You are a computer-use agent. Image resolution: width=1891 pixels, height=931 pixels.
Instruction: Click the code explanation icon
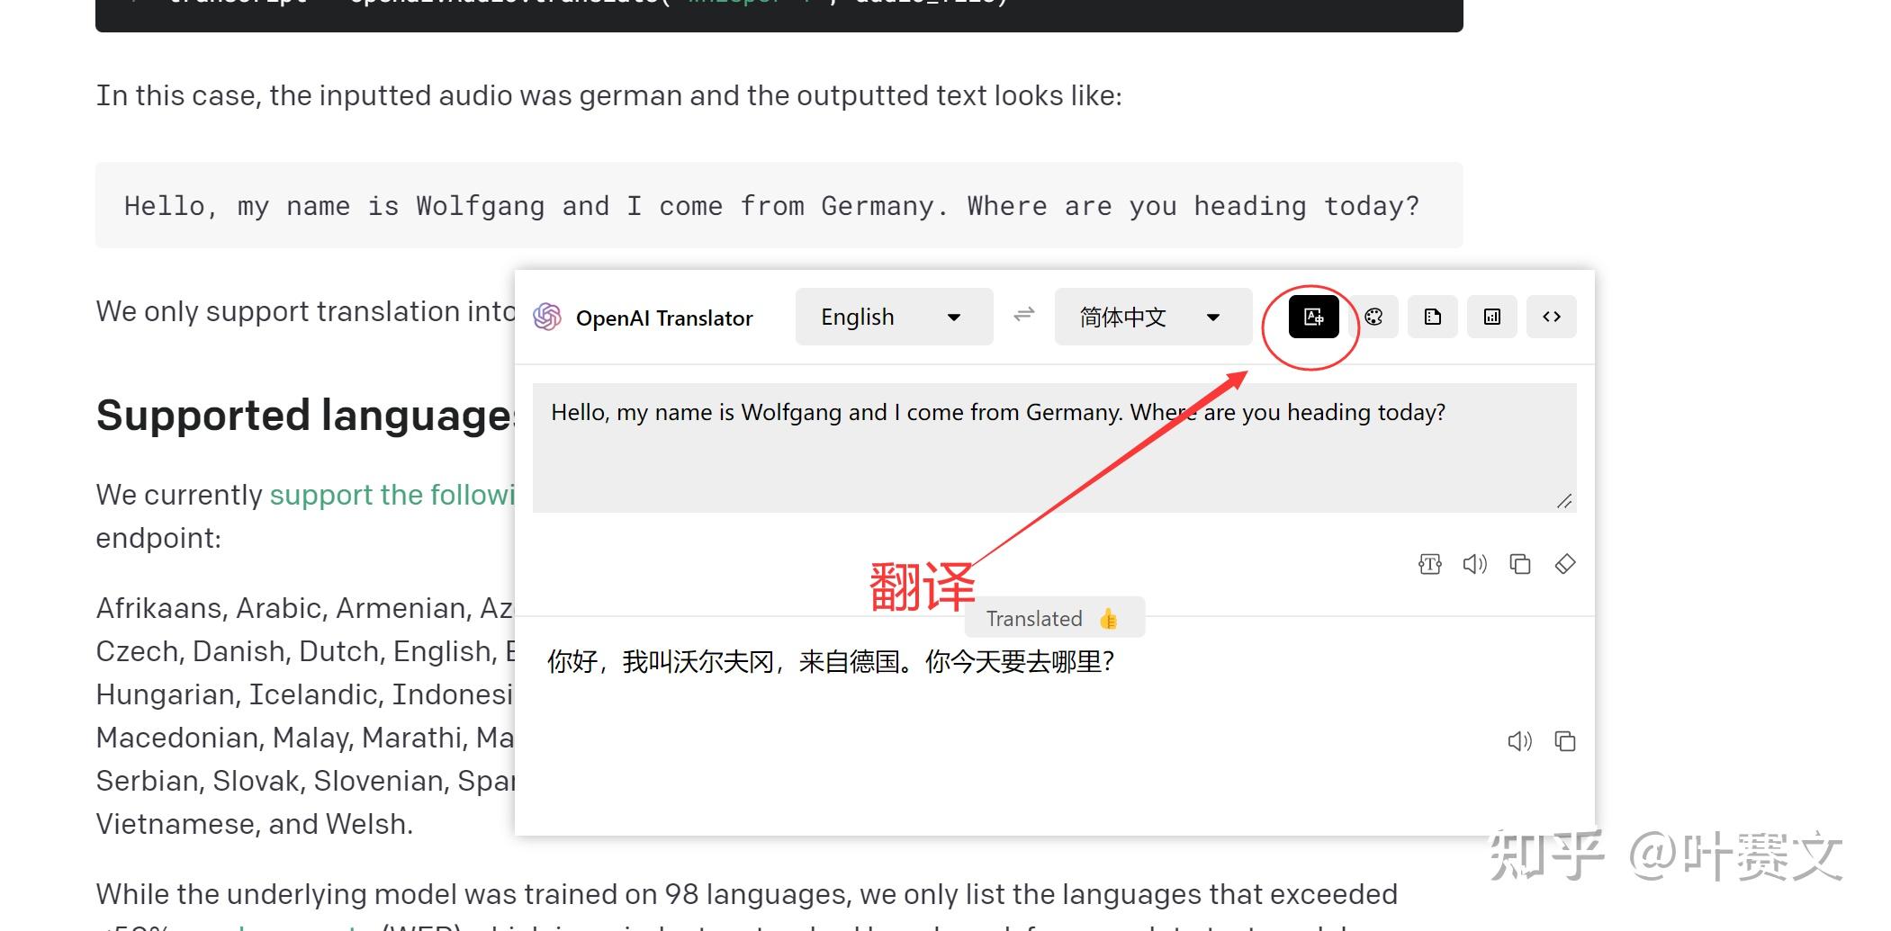pos(1551,317)
